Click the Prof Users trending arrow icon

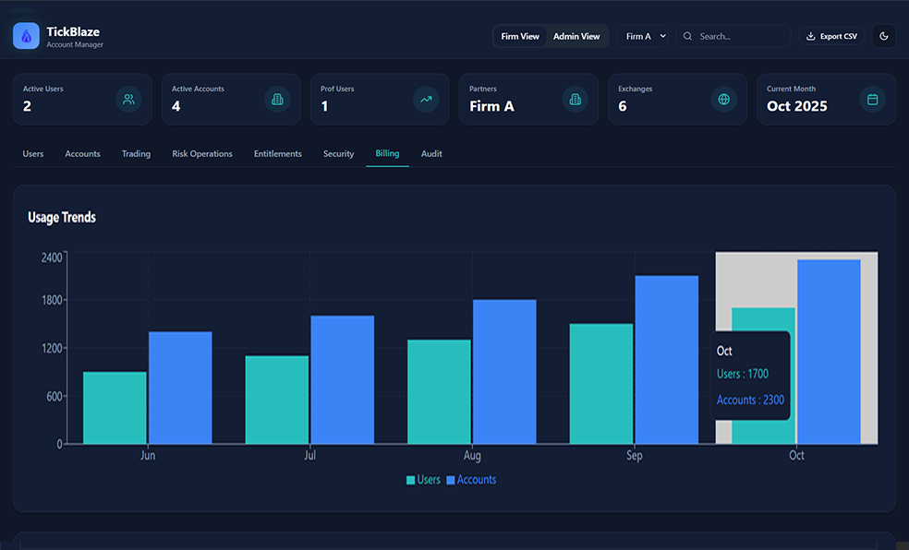[x=426, y=100]
